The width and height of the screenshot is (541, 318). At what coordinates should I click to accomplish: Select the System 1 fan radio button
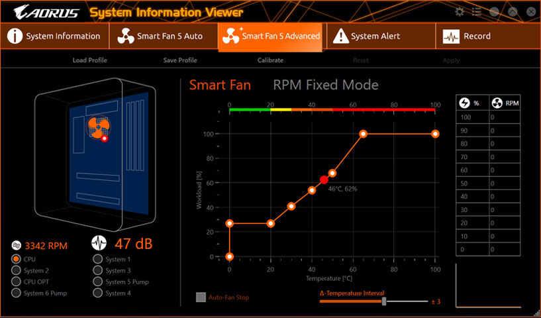point(98,260)
